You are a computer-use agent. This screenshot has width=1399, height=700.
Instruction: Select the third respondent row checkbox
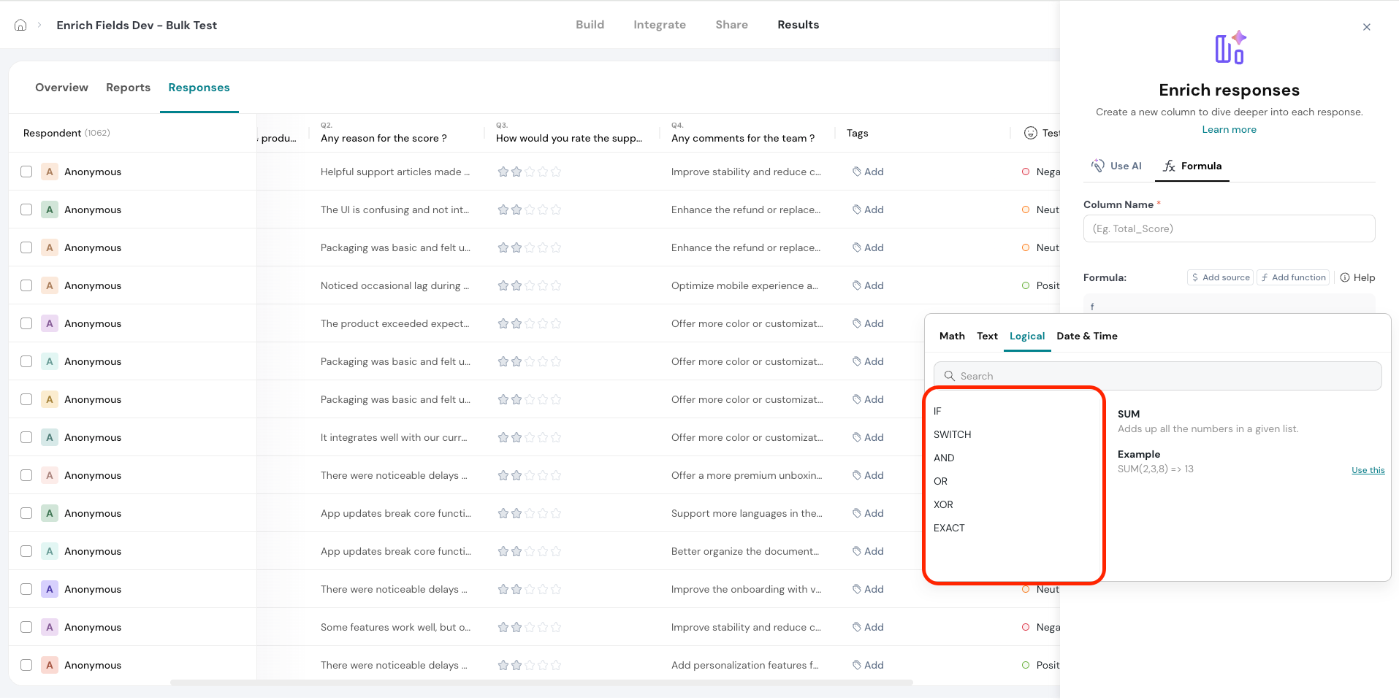pyautogui.click(x=26, y=247)
